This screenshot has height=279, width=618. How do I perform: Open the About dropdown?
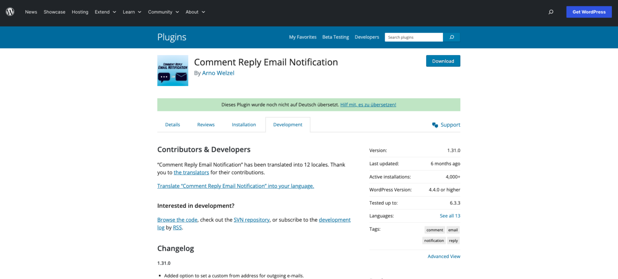(x=195, y=12)
